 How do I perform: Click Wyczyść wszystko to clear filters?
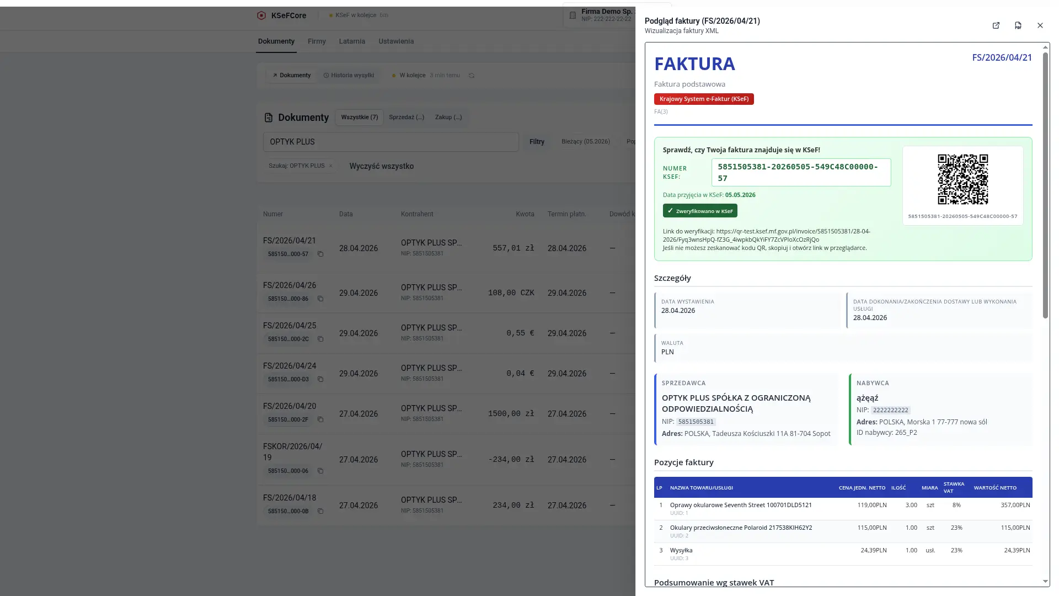[x=382, y=166]
